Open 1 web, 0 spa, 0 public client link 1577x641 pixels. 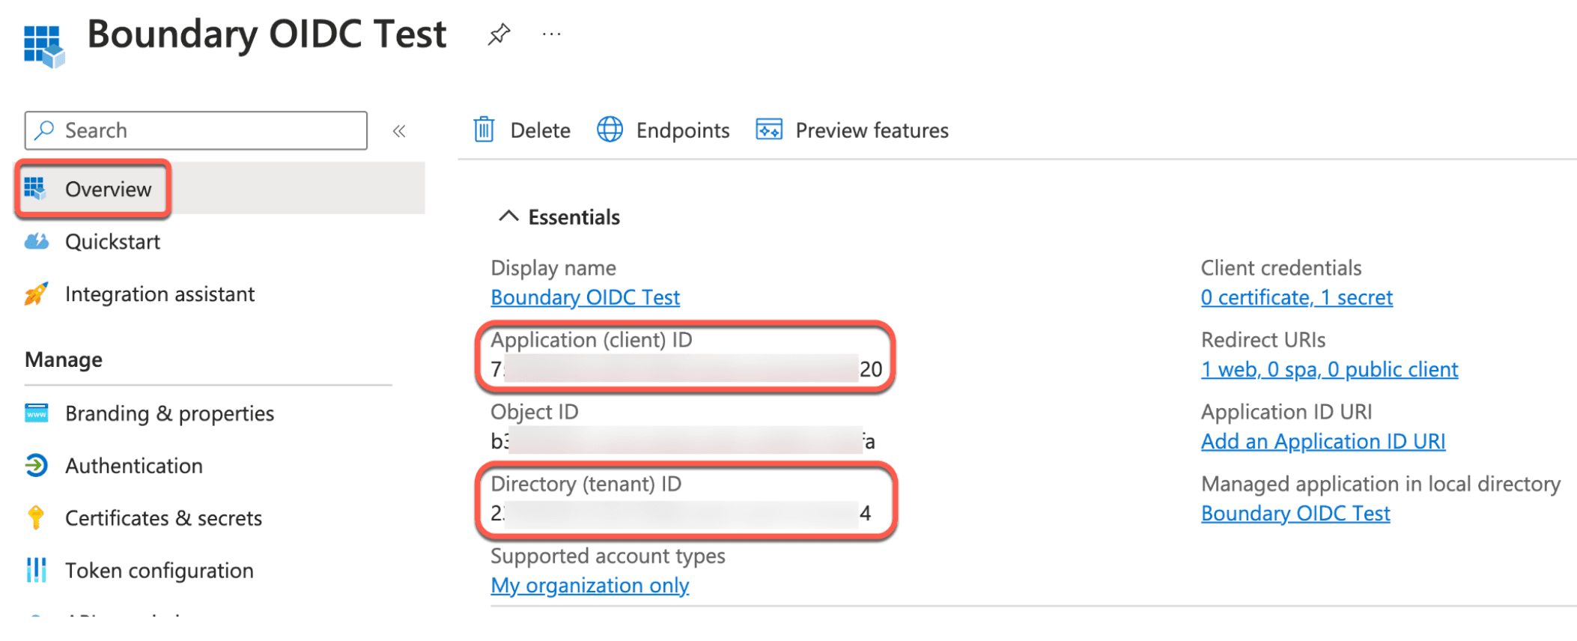[x=1329, y=369]
